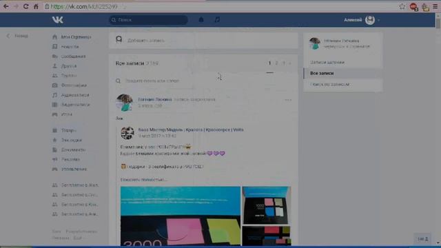Click the browser forward arrow
Viewport: 441px width, 248px height.
click(x=16, y=6)
